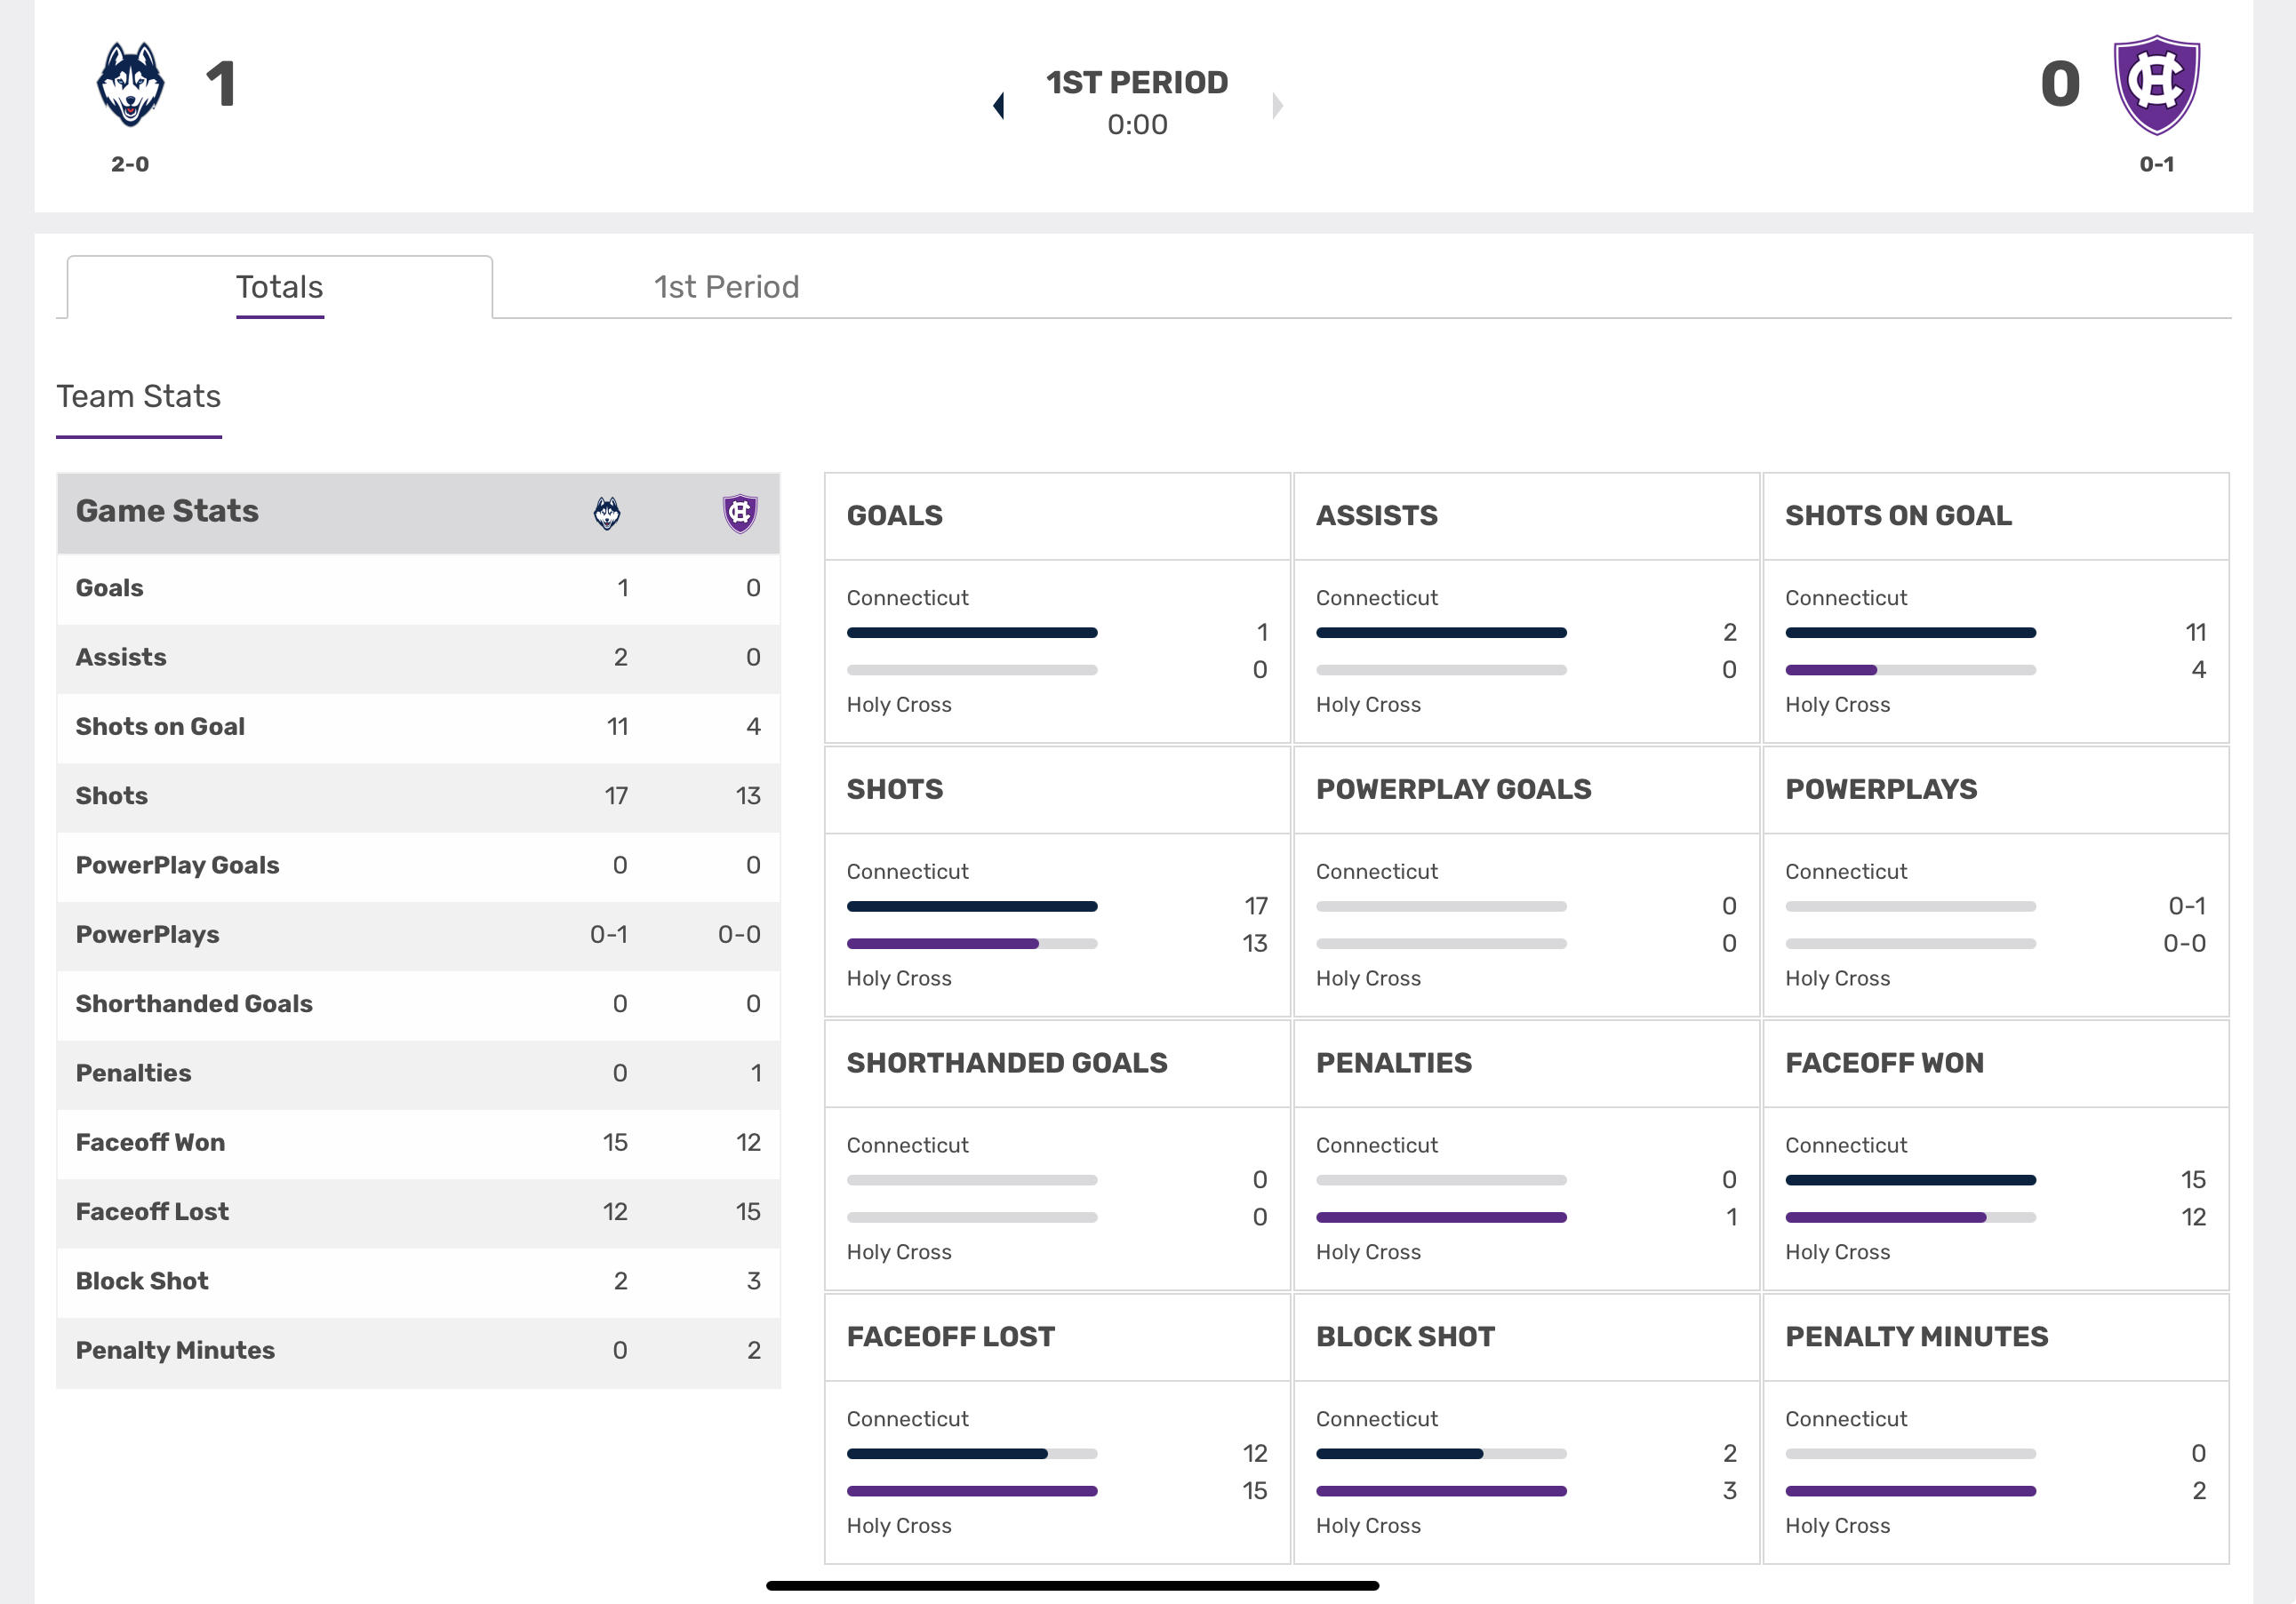Click the '0-1' powerplays value in the Game Stats table

(609, 935)
